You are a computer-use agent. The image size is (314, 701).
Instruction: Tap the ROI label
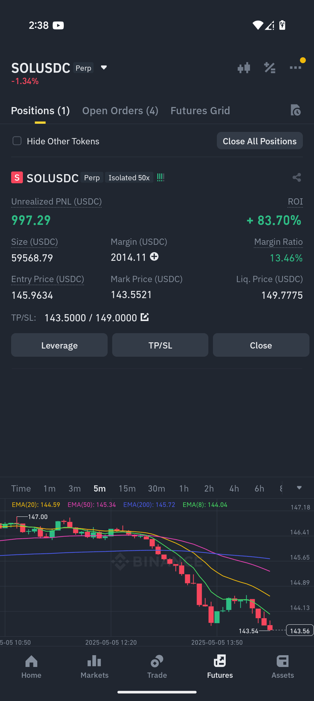[295, 202]
